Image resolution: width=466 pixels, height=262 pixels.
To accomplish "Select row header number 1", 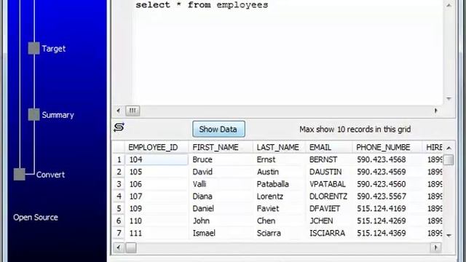I will click(119, 159).
